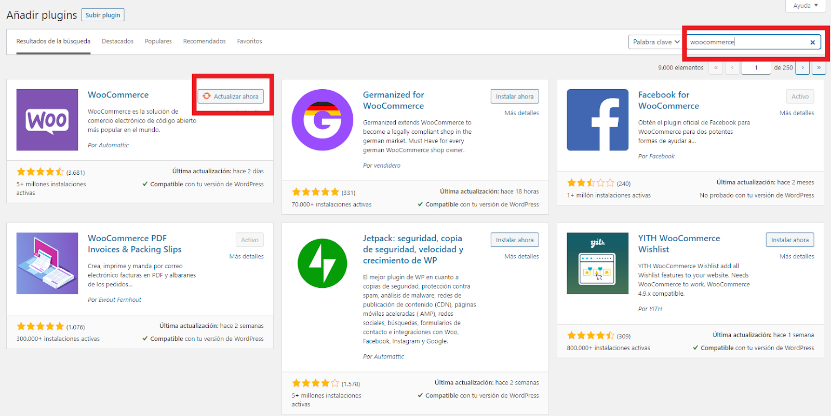Click the YITH Wishlist plugin thumbnail

click(x=598, y=264)
